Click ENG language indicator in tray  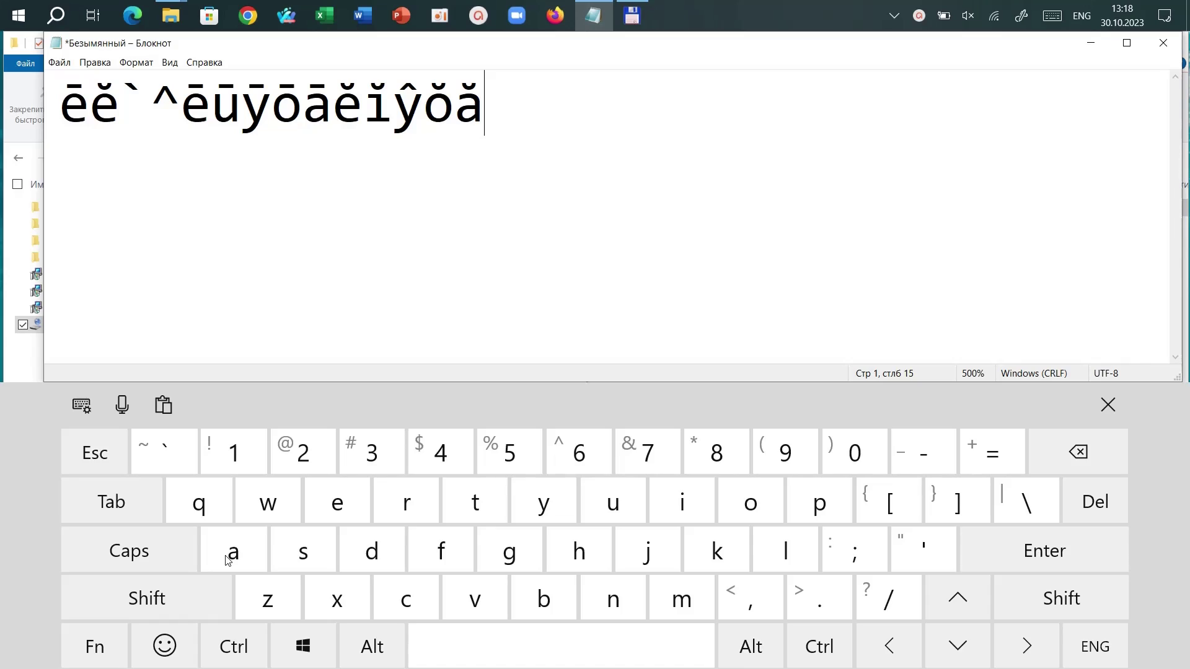click(x=1082, y=16)
